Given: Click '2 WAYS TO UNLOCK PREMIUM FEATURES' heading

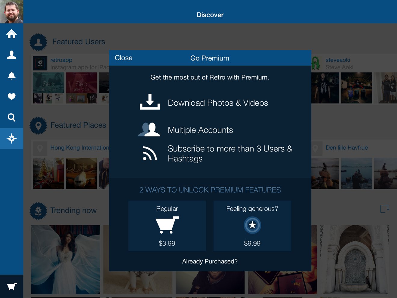Looking at the screenshot, I should 210,190.
